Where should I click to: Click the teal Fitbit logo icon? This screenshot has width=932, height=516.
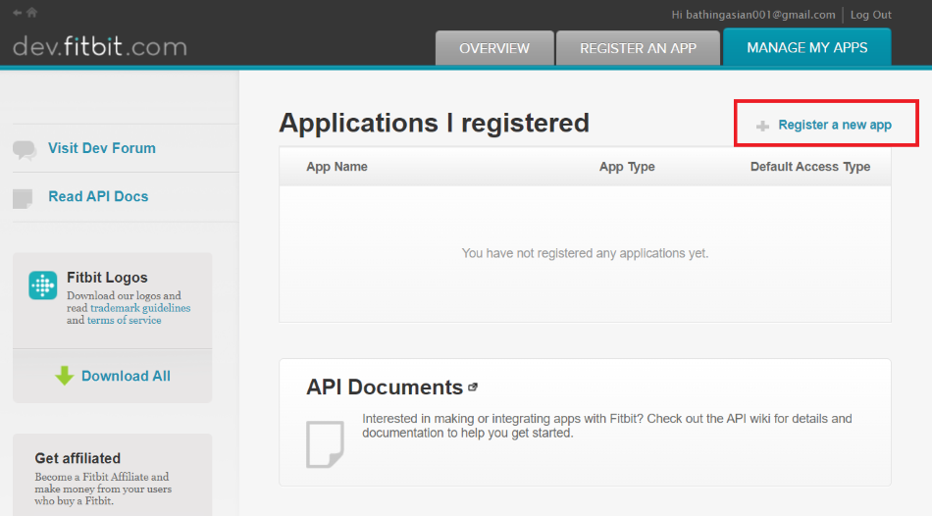point(43,285)
